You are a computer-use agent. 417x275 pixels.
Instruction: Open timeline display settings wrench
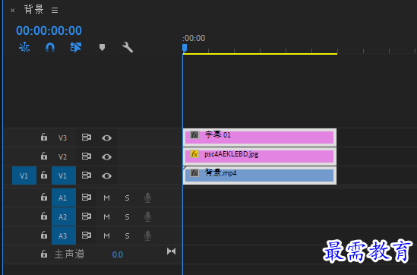(x=128, y=47)
